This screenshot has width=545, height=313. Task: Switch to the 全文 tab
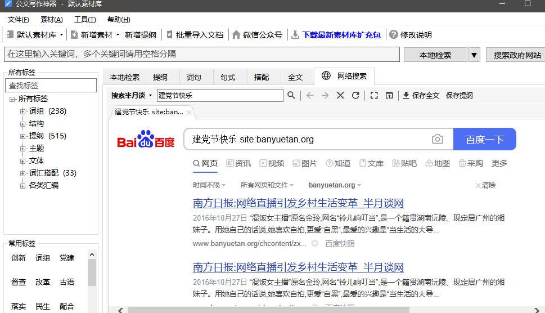tap(295, 77)
